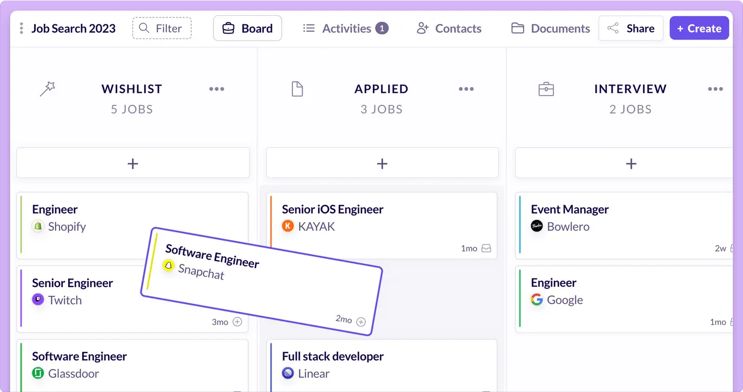
Task: Click the briefcase icon on the Interview column
Action: (546, 89)
